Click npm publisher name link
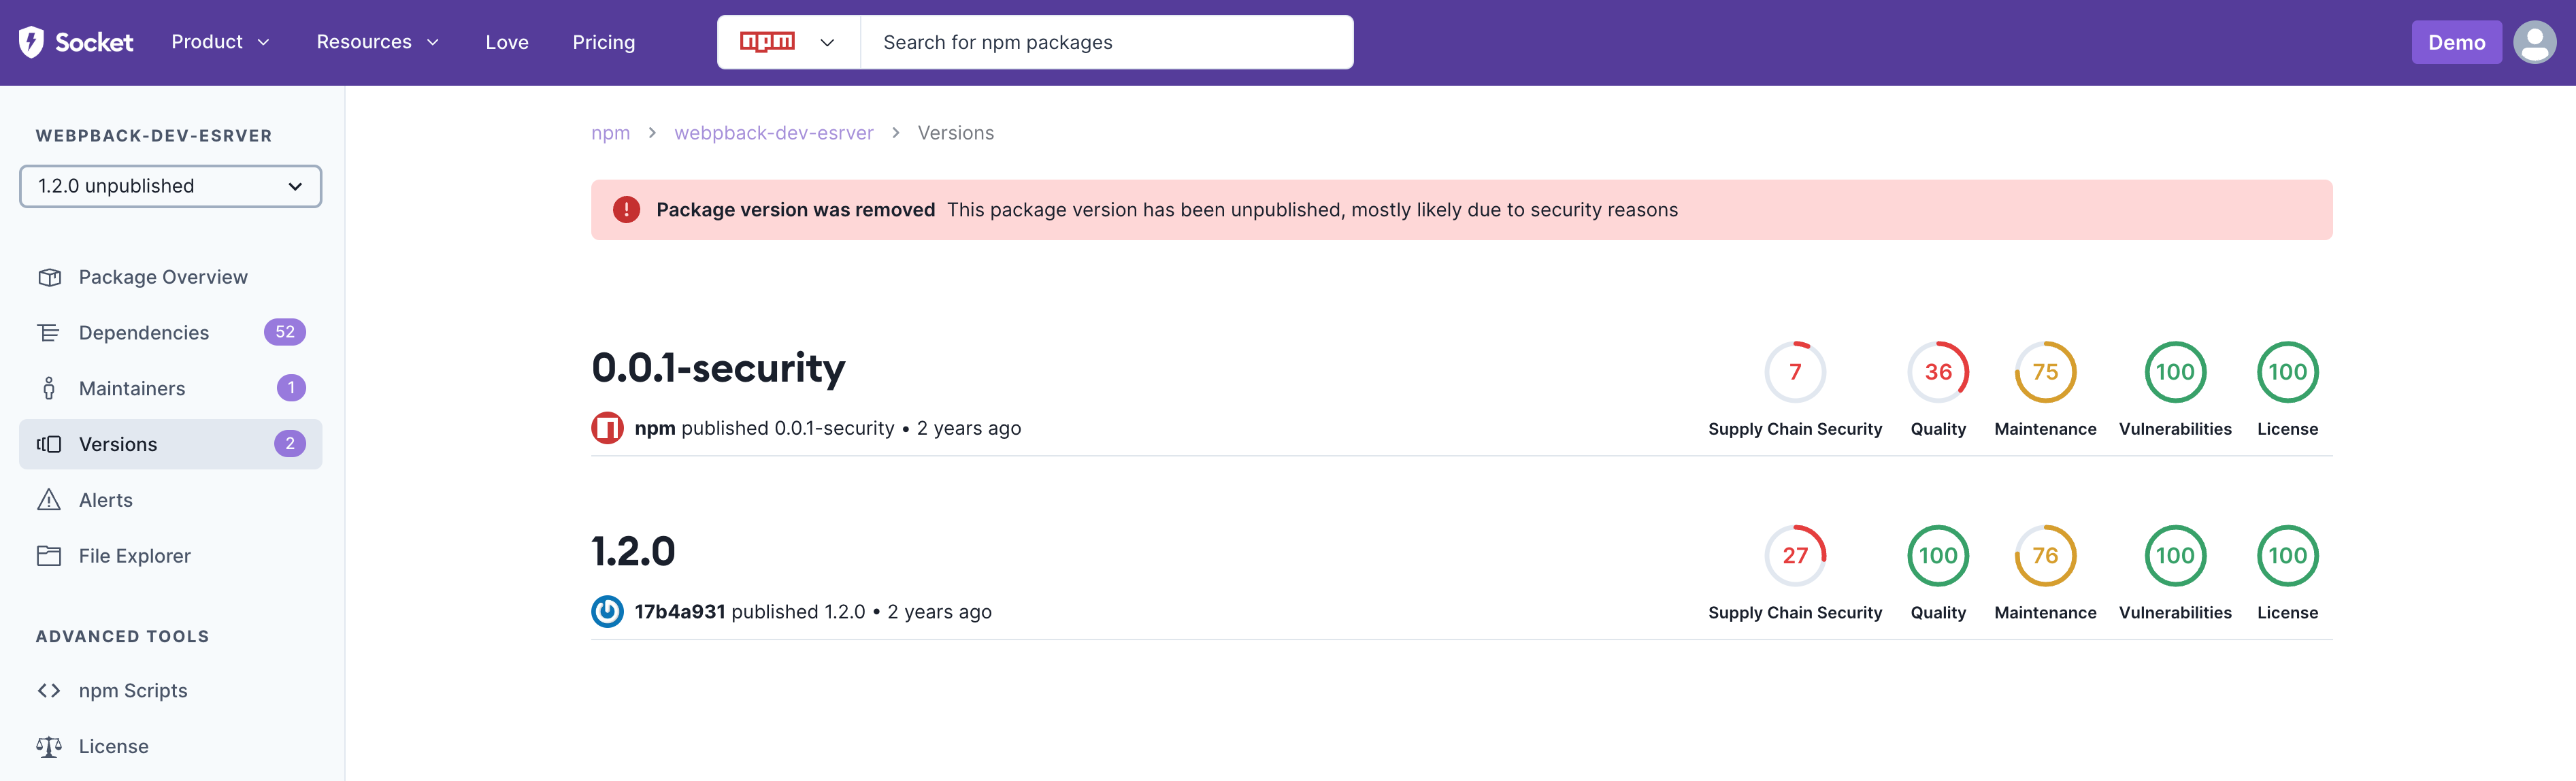 click(655, 428)
